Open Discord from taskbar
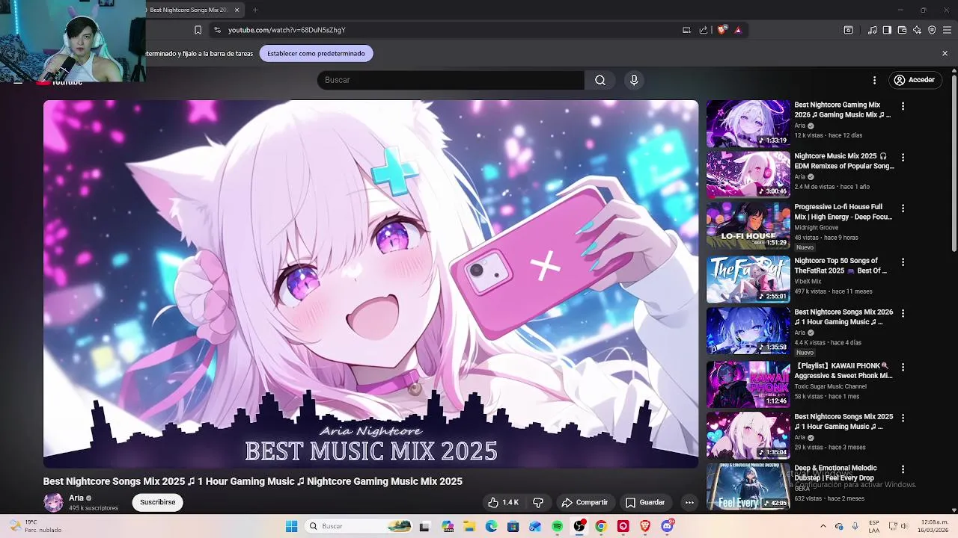Viewport: 958px width, 538px height. tap(667, 526)
